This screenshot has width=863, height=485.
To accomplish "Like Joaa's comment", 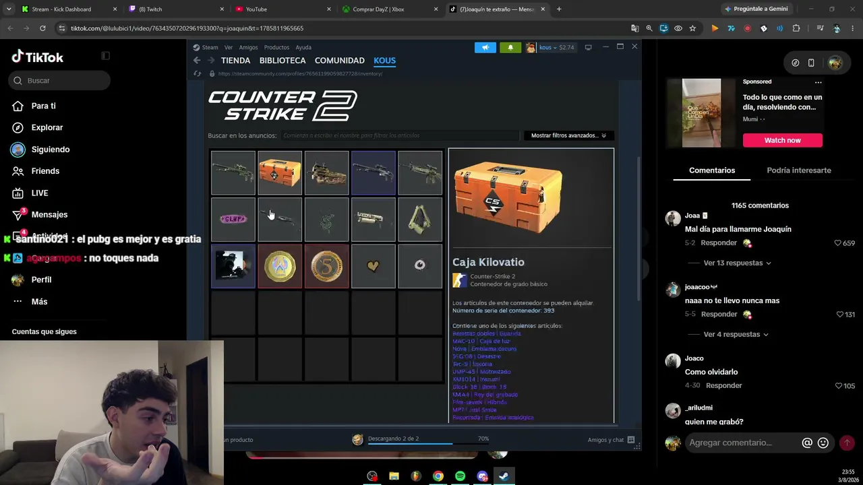I will 838,243.
